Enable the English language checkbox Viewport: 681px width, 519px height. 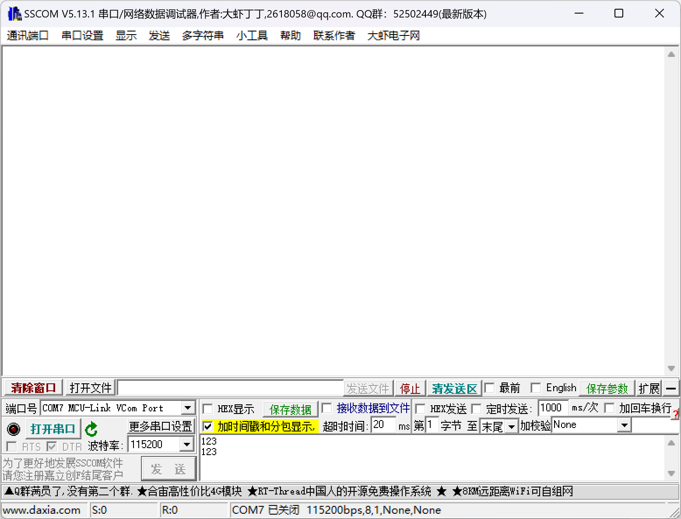pos(536,388)
